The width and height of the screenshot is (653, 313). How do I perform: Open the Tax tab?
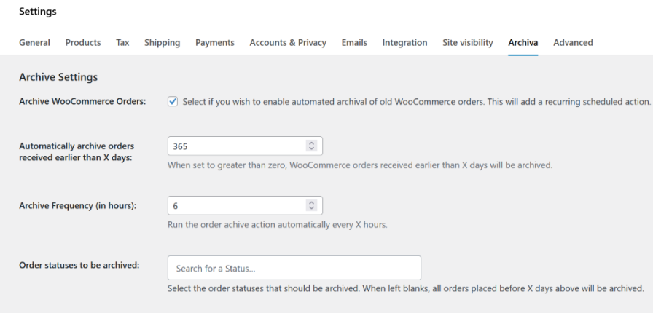pos(122,43)
